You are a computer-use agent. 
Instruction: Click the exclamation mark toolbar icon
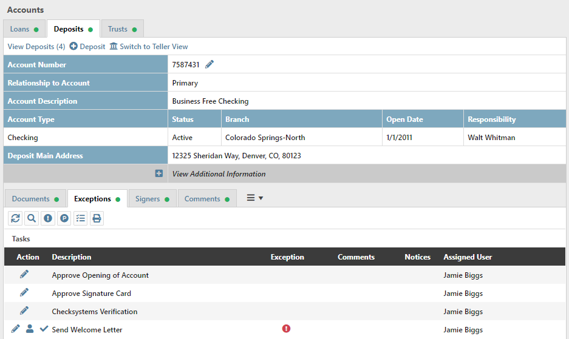click(x=48, y=218)
